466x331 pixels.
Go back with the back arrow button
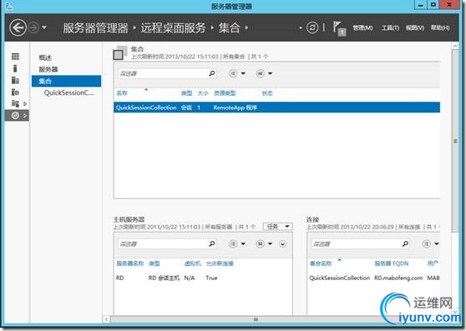click(18, 28)
